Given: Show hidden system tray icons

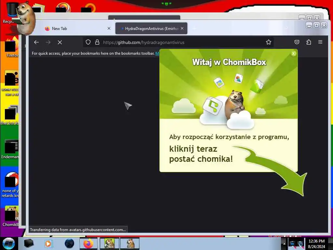Looking at the screenshot, I should [284, 243].
